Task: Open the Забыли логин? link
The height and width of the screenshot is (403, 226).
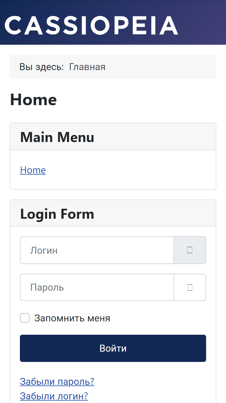Action: point(54,395)
